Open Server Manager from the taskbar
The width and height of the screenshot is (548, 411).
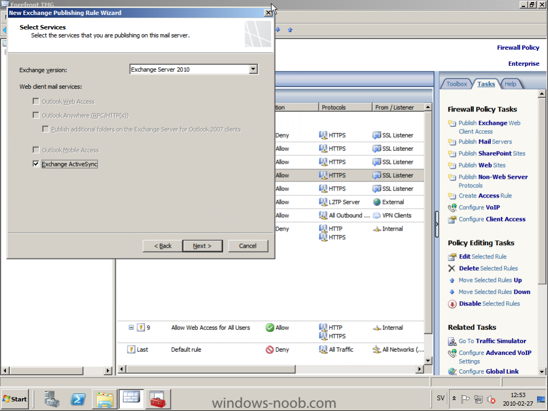(52, 399)
